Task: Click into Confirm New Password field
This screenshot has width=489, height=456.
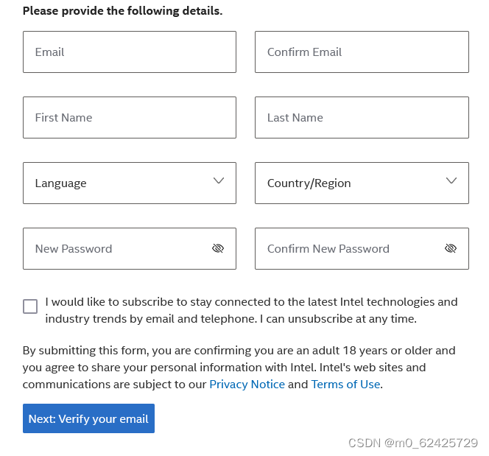Action: click(346, 248)
